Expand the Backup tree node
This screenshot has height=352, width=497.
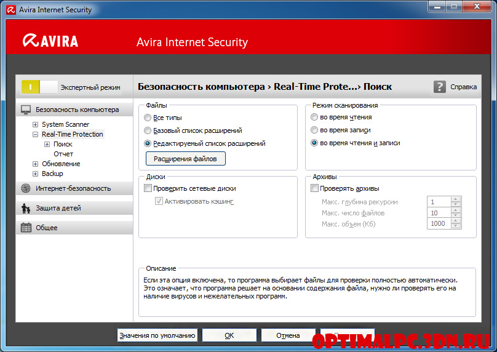coord(35,174)
